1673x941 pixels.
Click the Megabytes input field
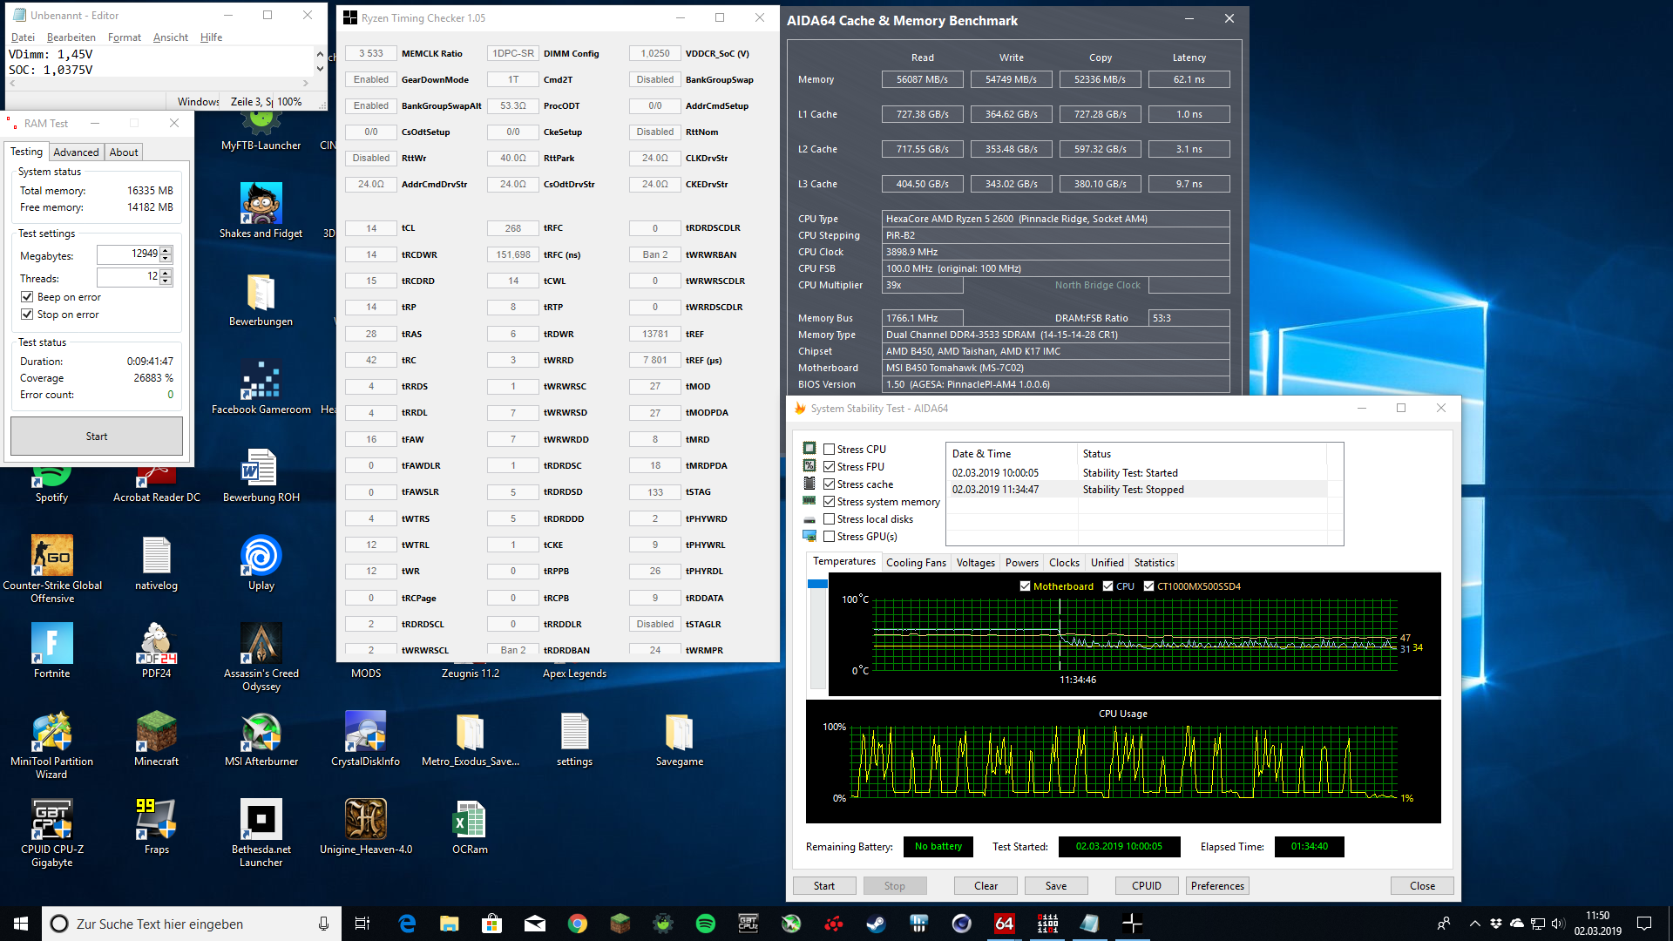coord(128,254)
